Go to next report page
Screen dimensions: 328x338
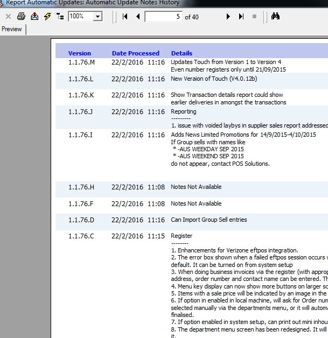(228, 16)
